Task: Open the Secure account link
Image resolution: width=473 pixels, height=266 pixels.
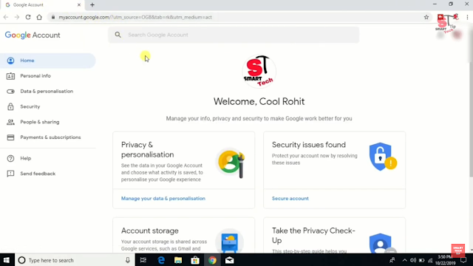Action: (x=290, y=199)
